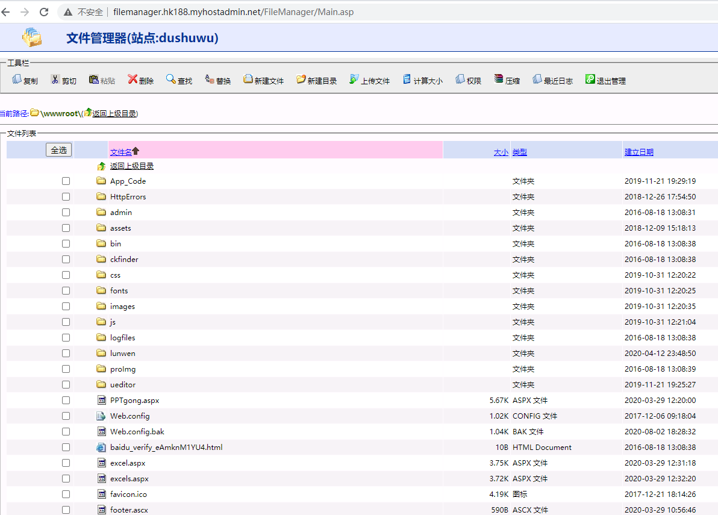This screenshot has width=718, height=515.
Task: Click the Delete (删除) red X icon
Action: click(x=133, y=80)
